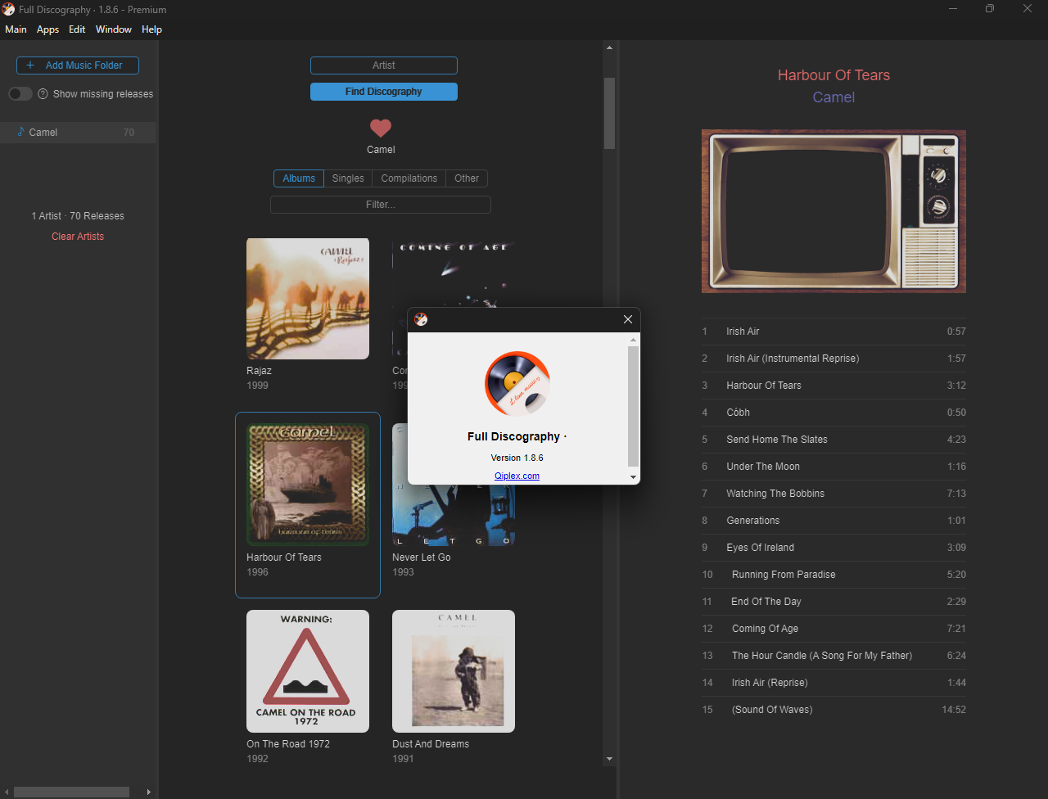Select track Eyes Of Ireland

pyautogui.click(x=833, y=548)
